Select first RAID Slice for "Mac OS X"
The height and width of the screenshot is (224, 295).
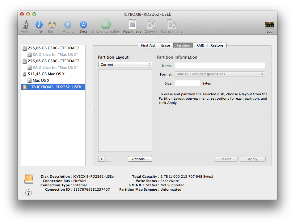53,55
